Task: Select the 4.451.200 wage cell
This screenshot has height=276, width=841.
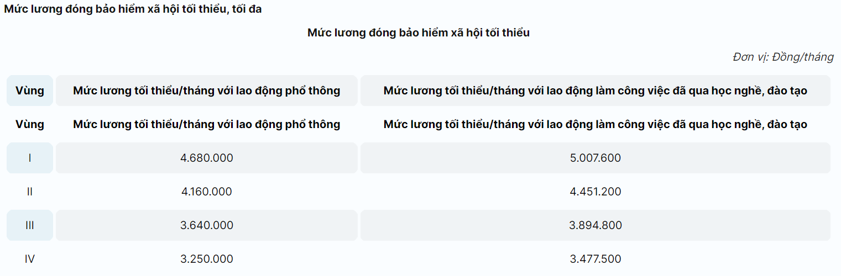Action: point(595,192)
